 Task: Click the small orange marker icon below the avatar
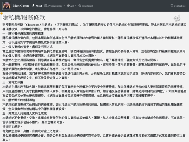(1, 13)
